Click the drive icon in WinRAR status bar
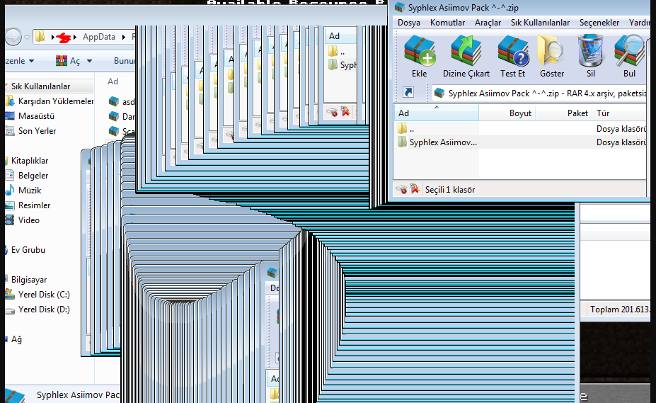This screenshot has width=656, height=403. (401, 189)
